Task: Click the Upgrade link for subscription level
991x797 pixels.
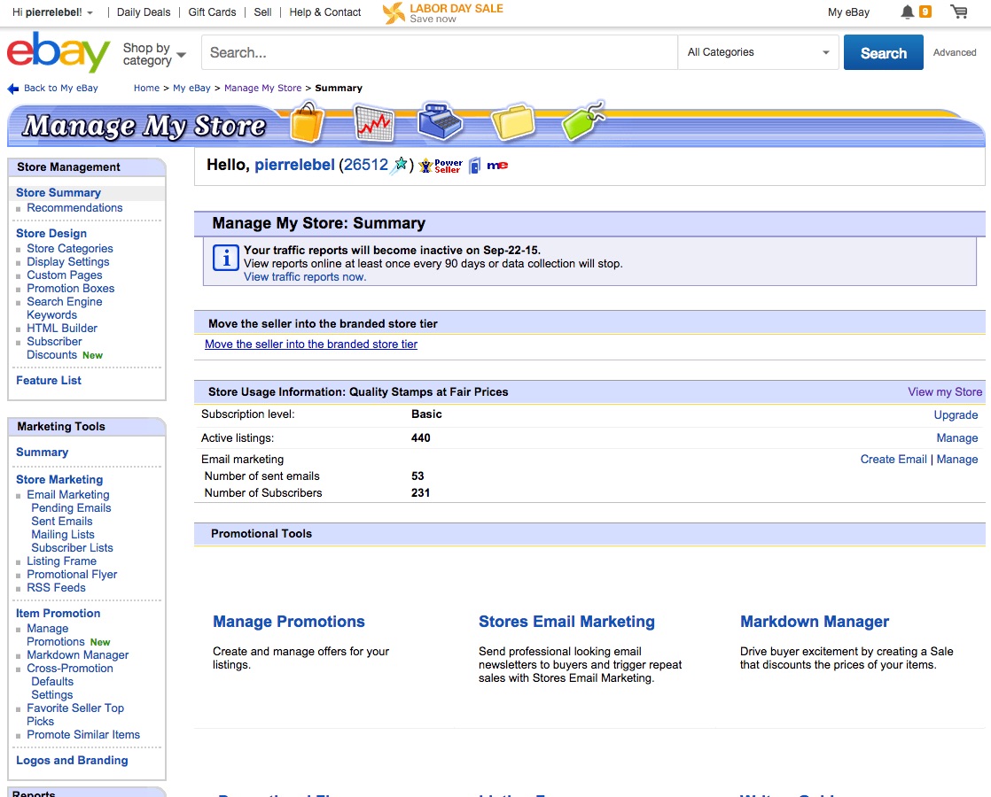Action: 956,414
